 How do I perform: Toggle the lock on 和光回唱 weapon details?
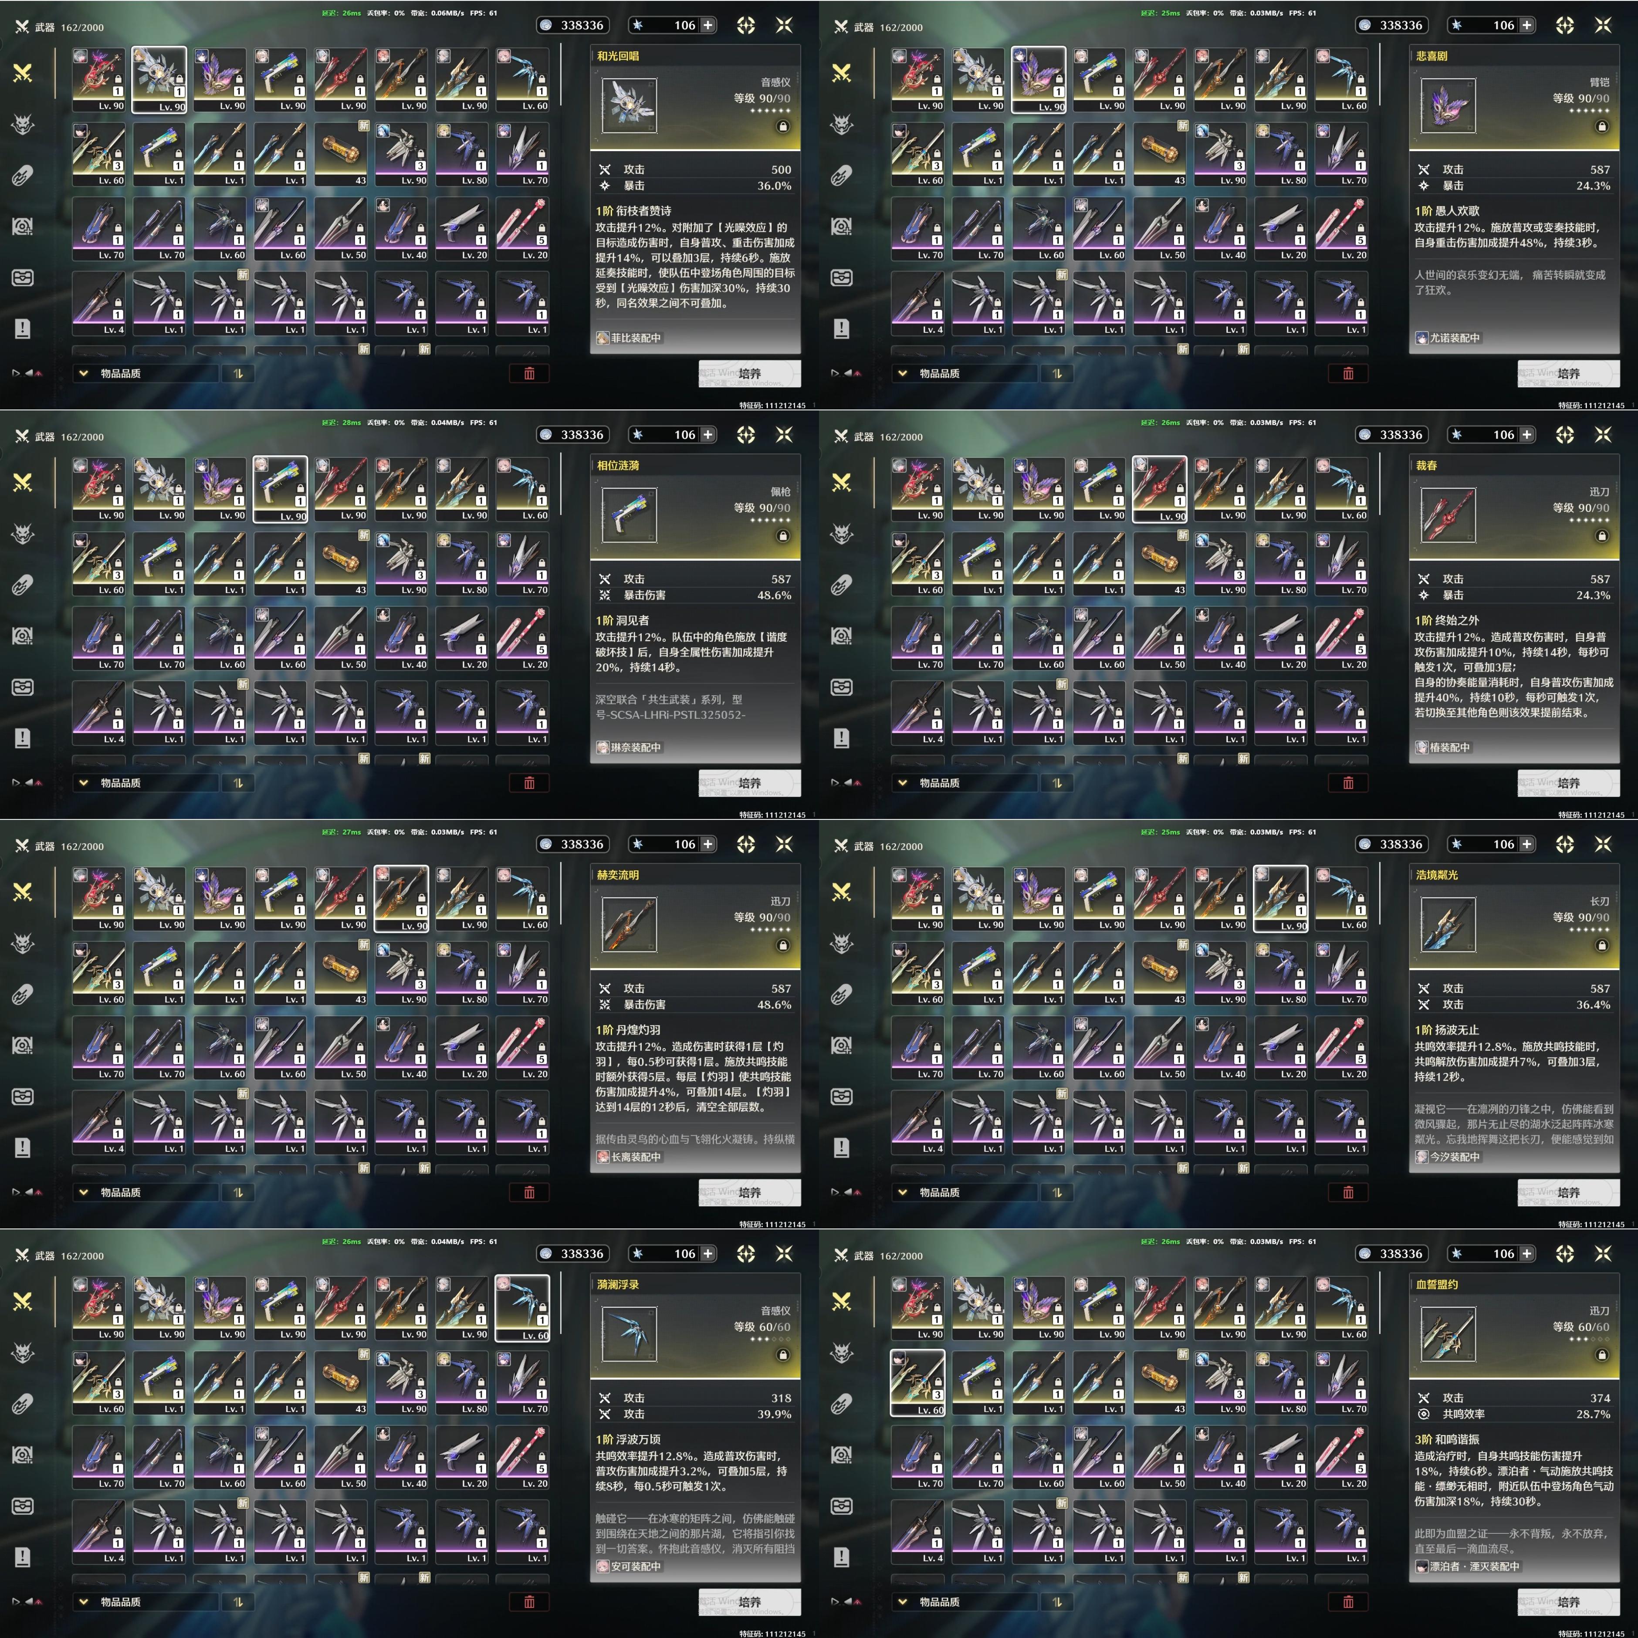coord(782,126)
